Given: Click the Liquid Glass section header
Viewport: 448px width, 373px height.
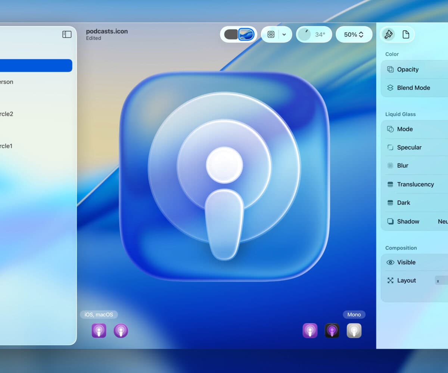Looking at the screenshot, I should 400,114.
